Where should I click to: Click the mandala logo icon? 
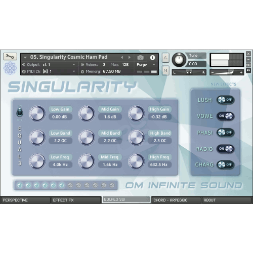(x=10, y=68)
